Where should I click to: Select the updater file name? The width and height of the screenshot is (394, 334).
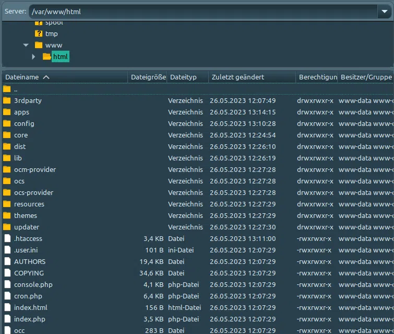pos(27,227)
